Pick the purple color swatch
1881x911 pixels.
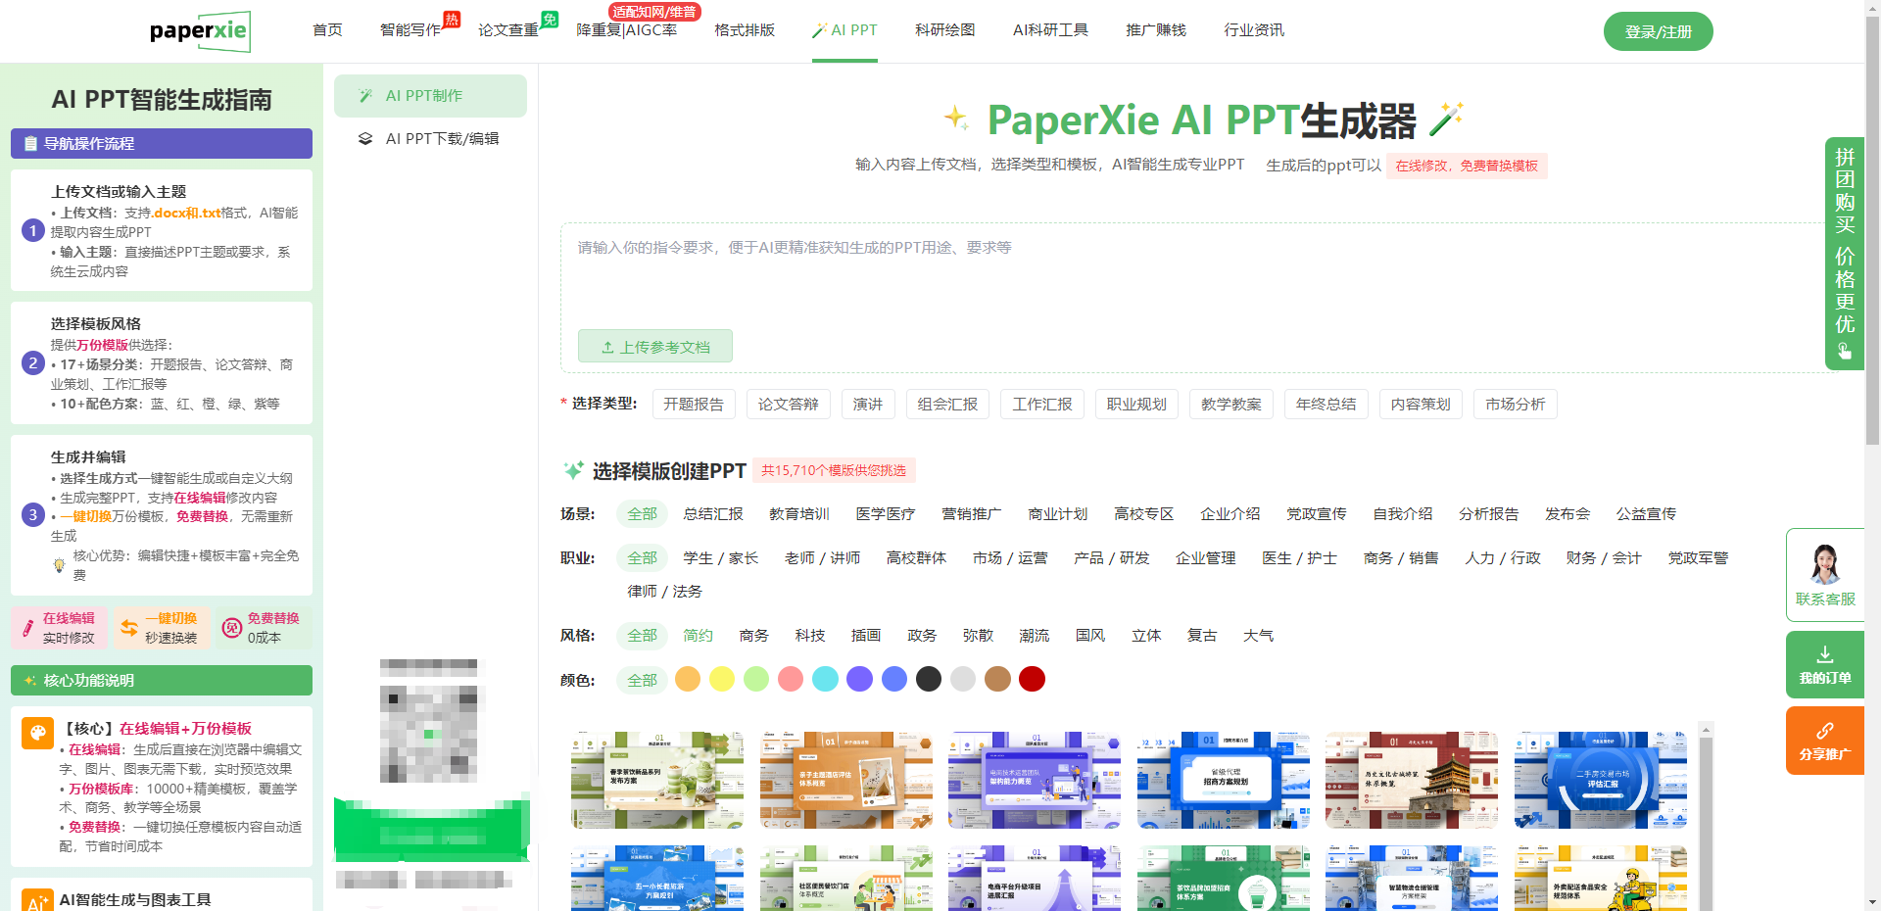coord(860,679)
